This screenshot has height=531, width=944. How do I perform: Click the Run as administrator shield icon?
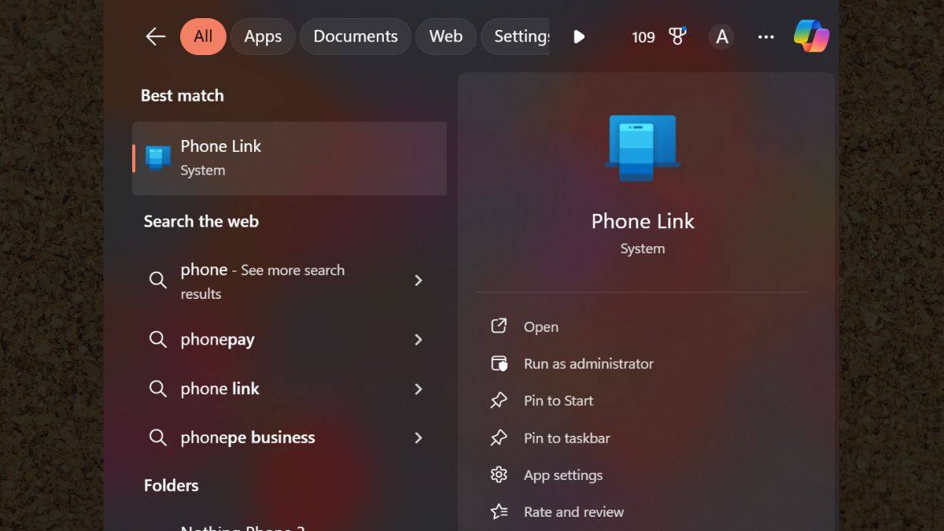(499, 363)
